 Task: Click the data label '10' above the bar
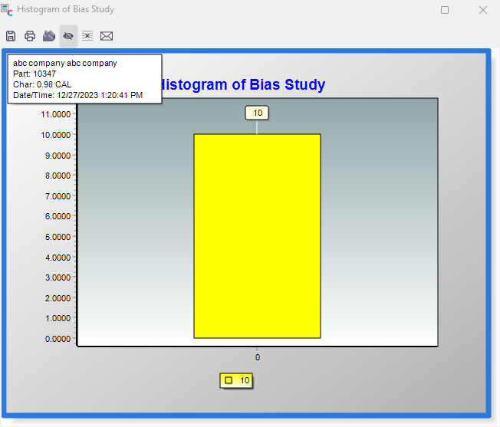257,113
